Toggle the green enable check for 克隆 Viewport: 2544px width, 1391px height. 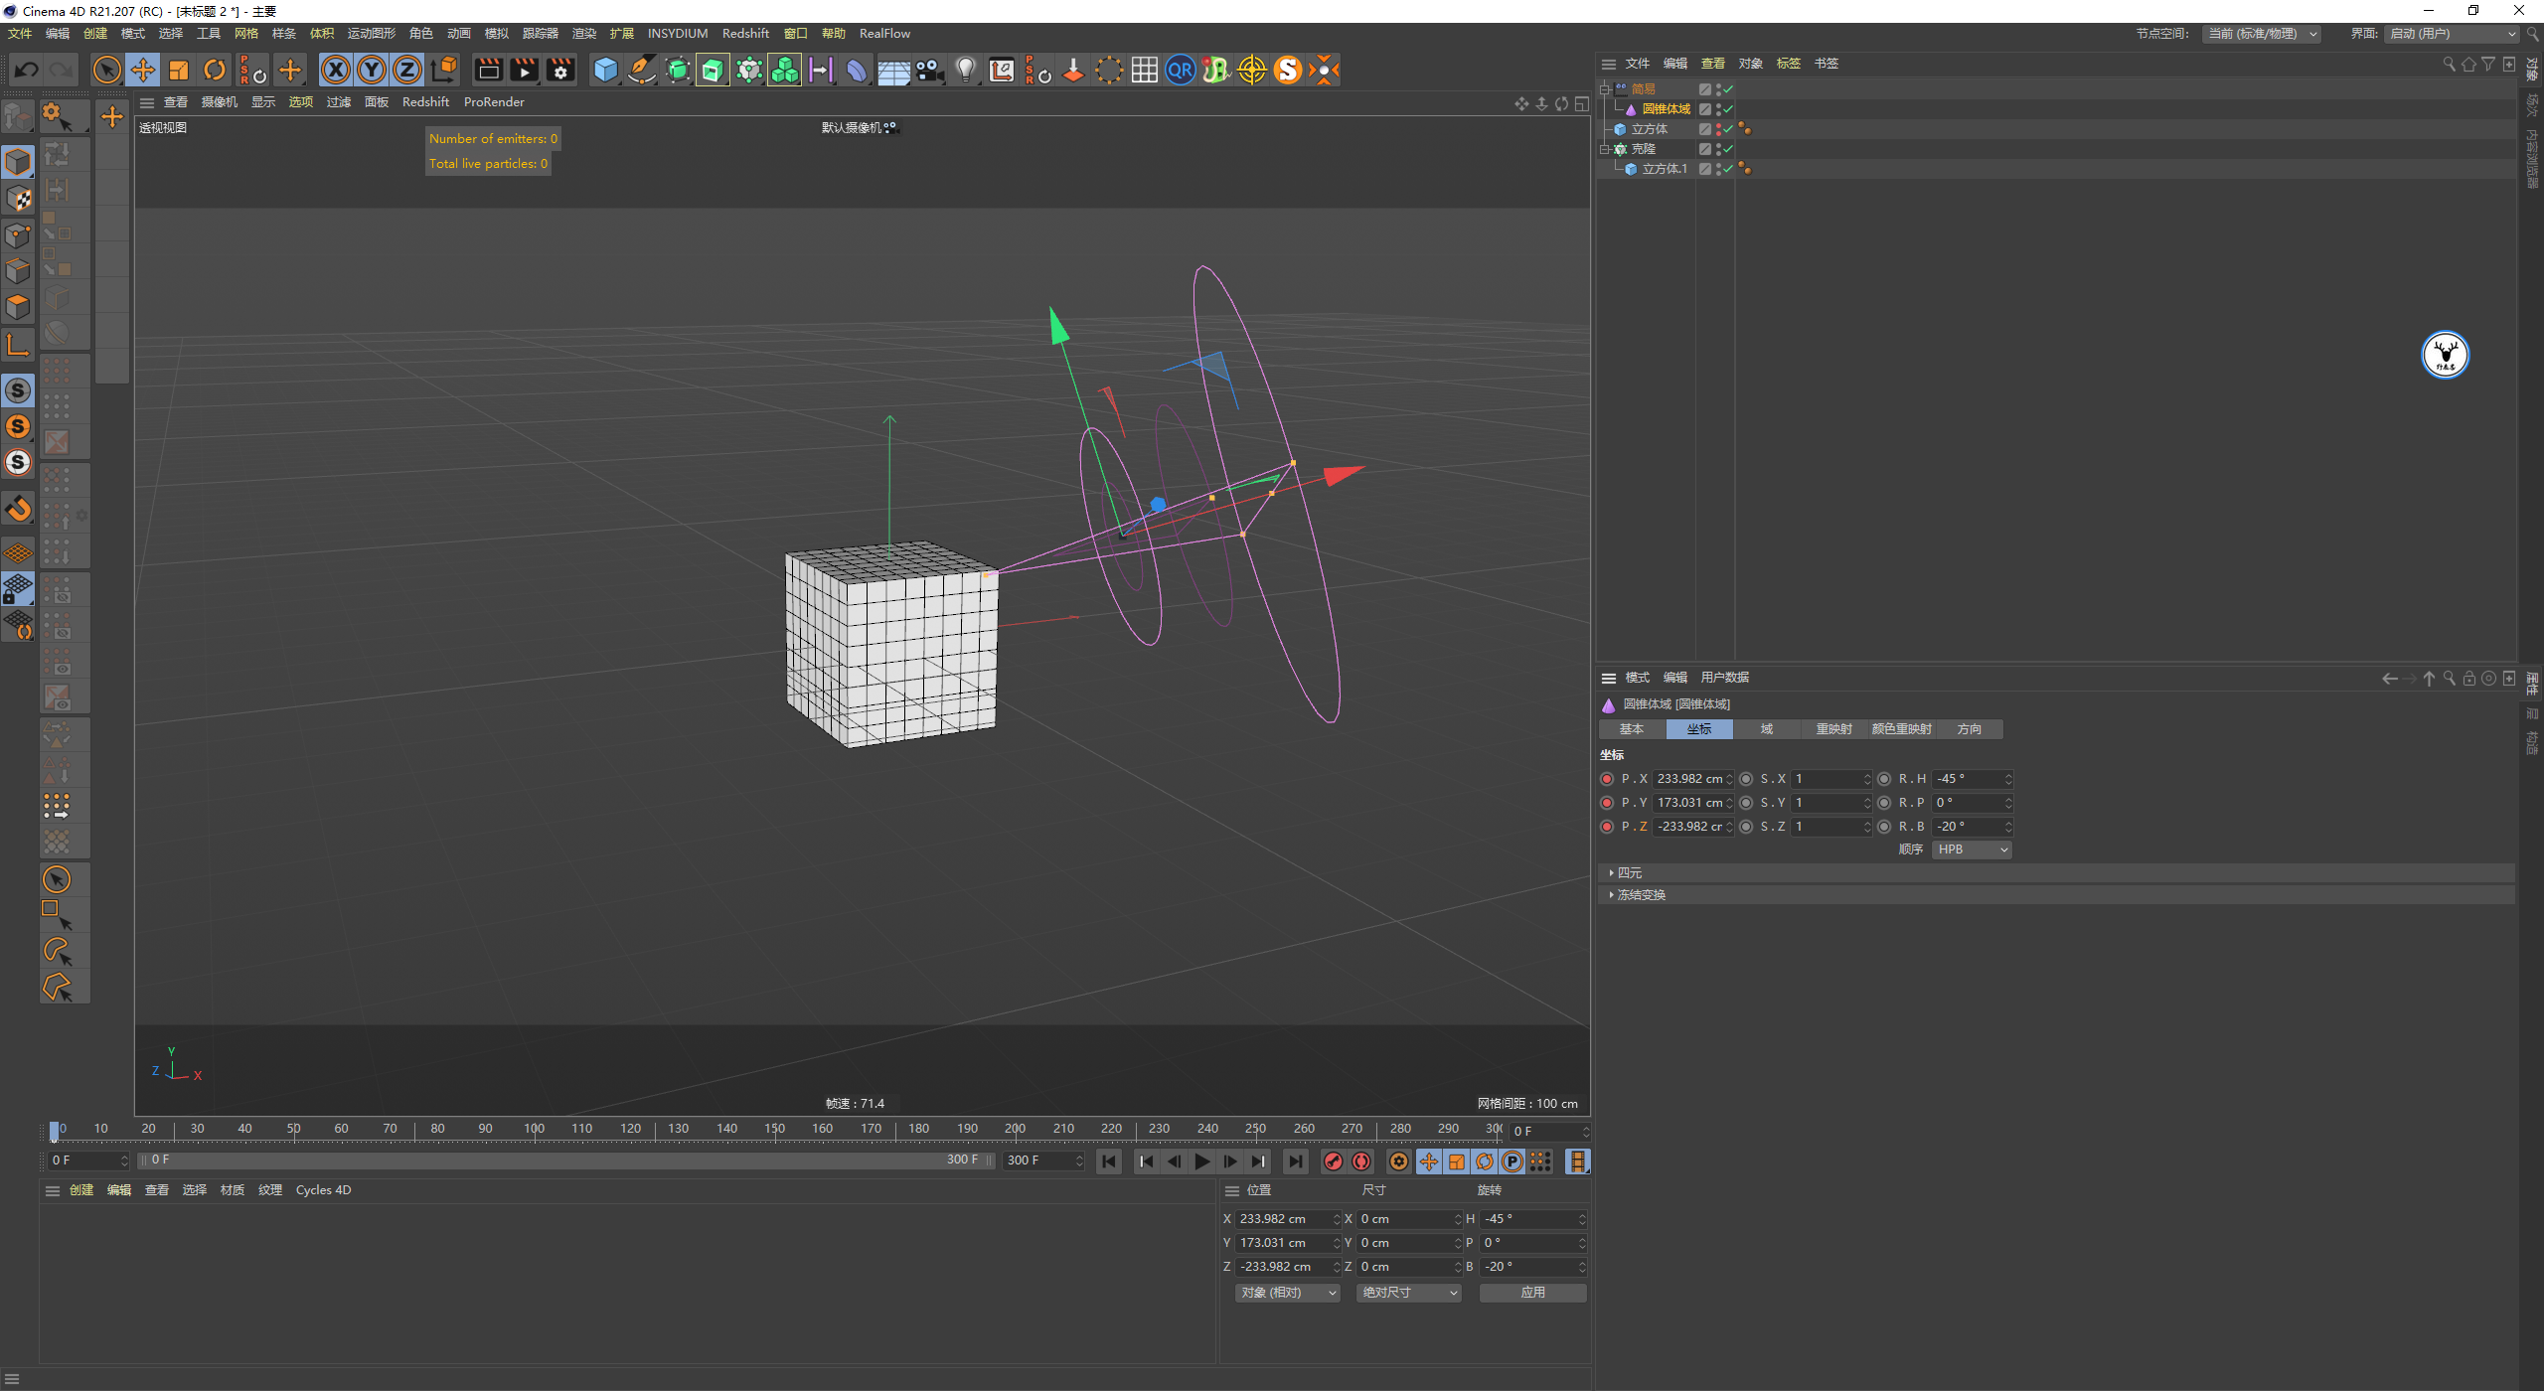[x=1728, y=149]
